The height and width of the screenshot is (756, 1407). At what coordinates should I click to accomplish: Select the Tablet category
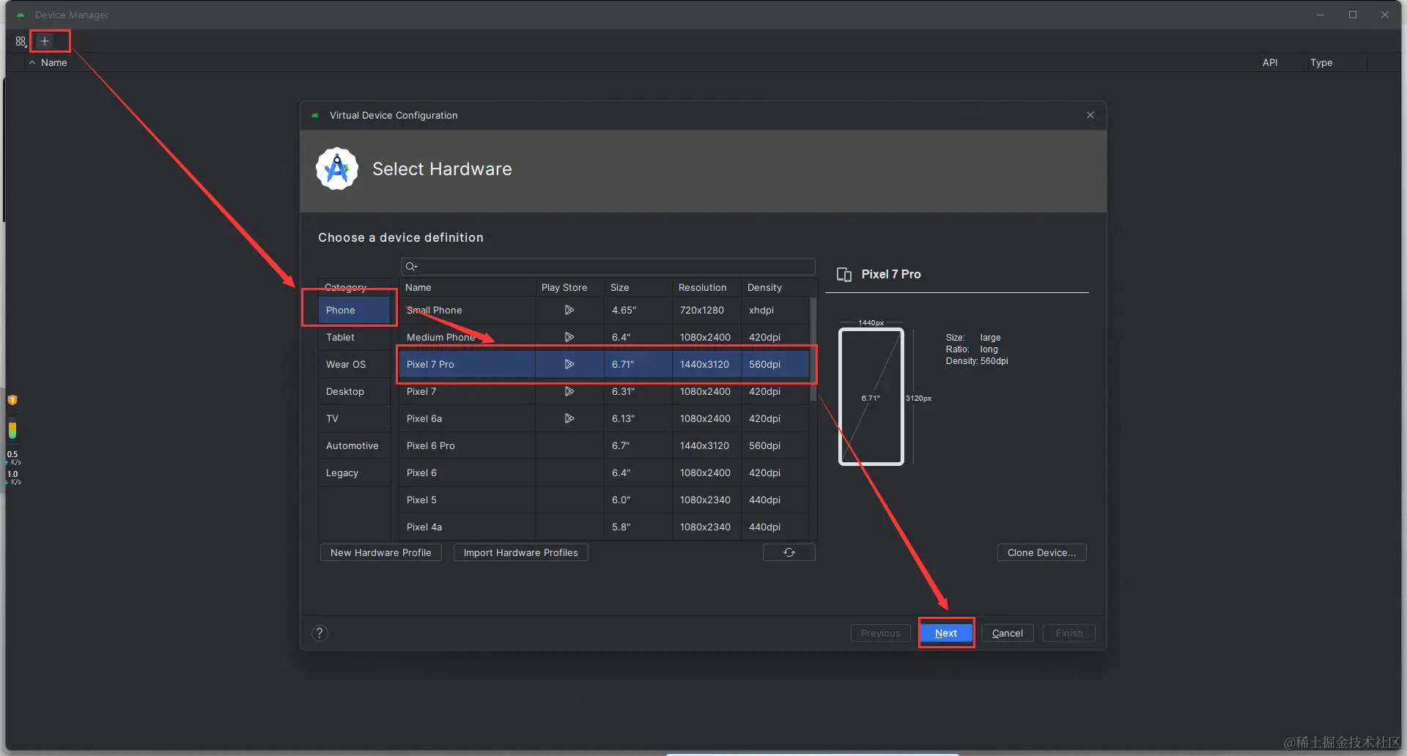coord(341,337)
